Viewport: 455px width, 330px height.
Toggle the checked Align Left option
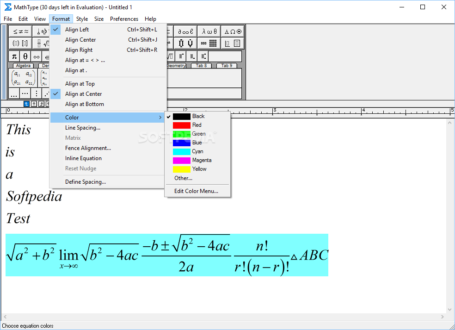pos(108,30)
